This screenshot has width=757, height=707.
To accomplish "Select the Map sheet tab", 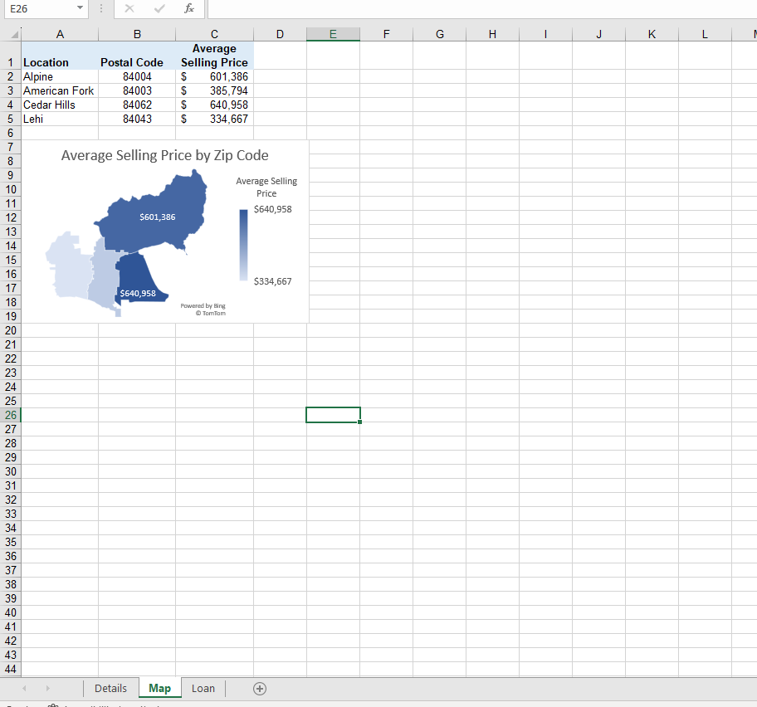I will 160,689.
